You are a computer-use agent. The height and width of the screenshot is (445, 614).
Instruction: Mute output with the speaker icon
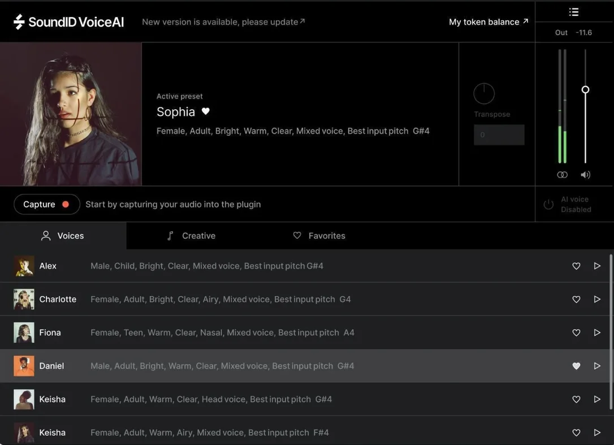click(585, 175)
